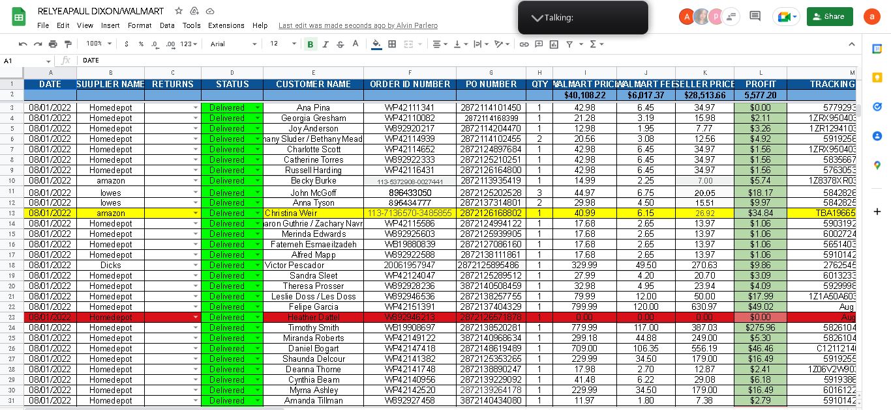This screenshot has height=410, width=891.
Task: Show the collaborator chat
Action: [x=732, y=16]
